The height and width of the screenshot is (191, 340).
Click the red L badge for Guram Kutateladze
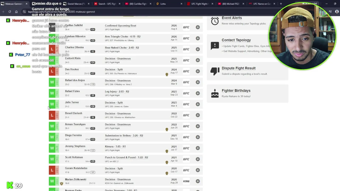click(52, 170)
